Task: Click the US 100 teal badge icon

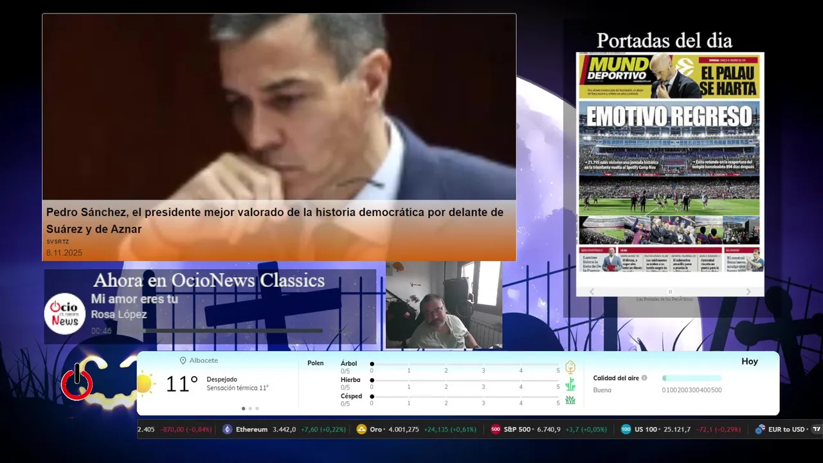Action: click(x=626, y=430)
